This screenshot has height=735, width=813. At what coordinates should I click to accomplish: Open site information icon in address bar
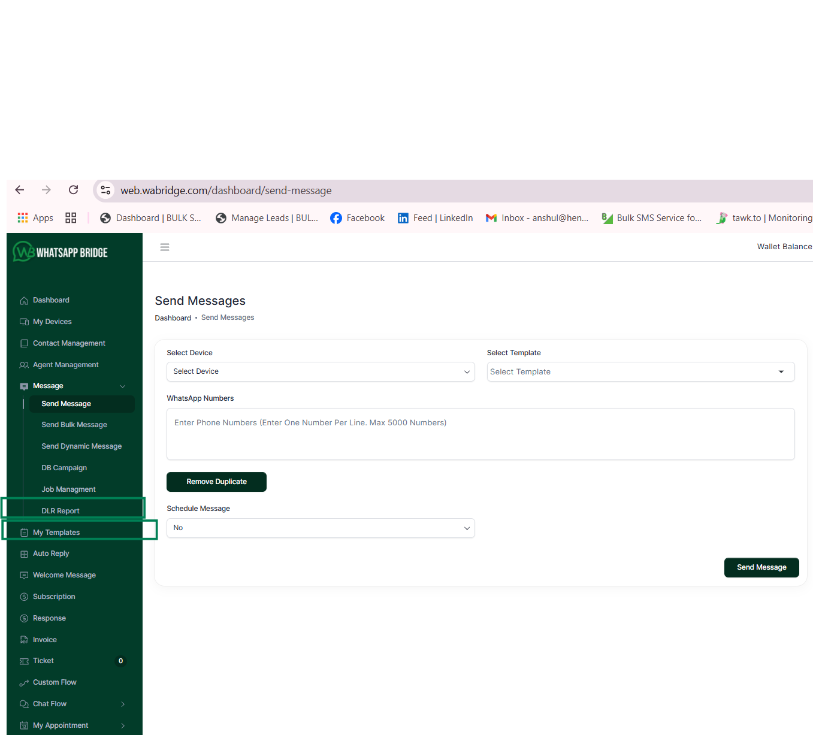click(105, 190)
